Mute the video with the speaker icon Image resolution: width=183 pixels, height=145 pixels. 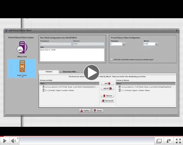coord(13,141)
